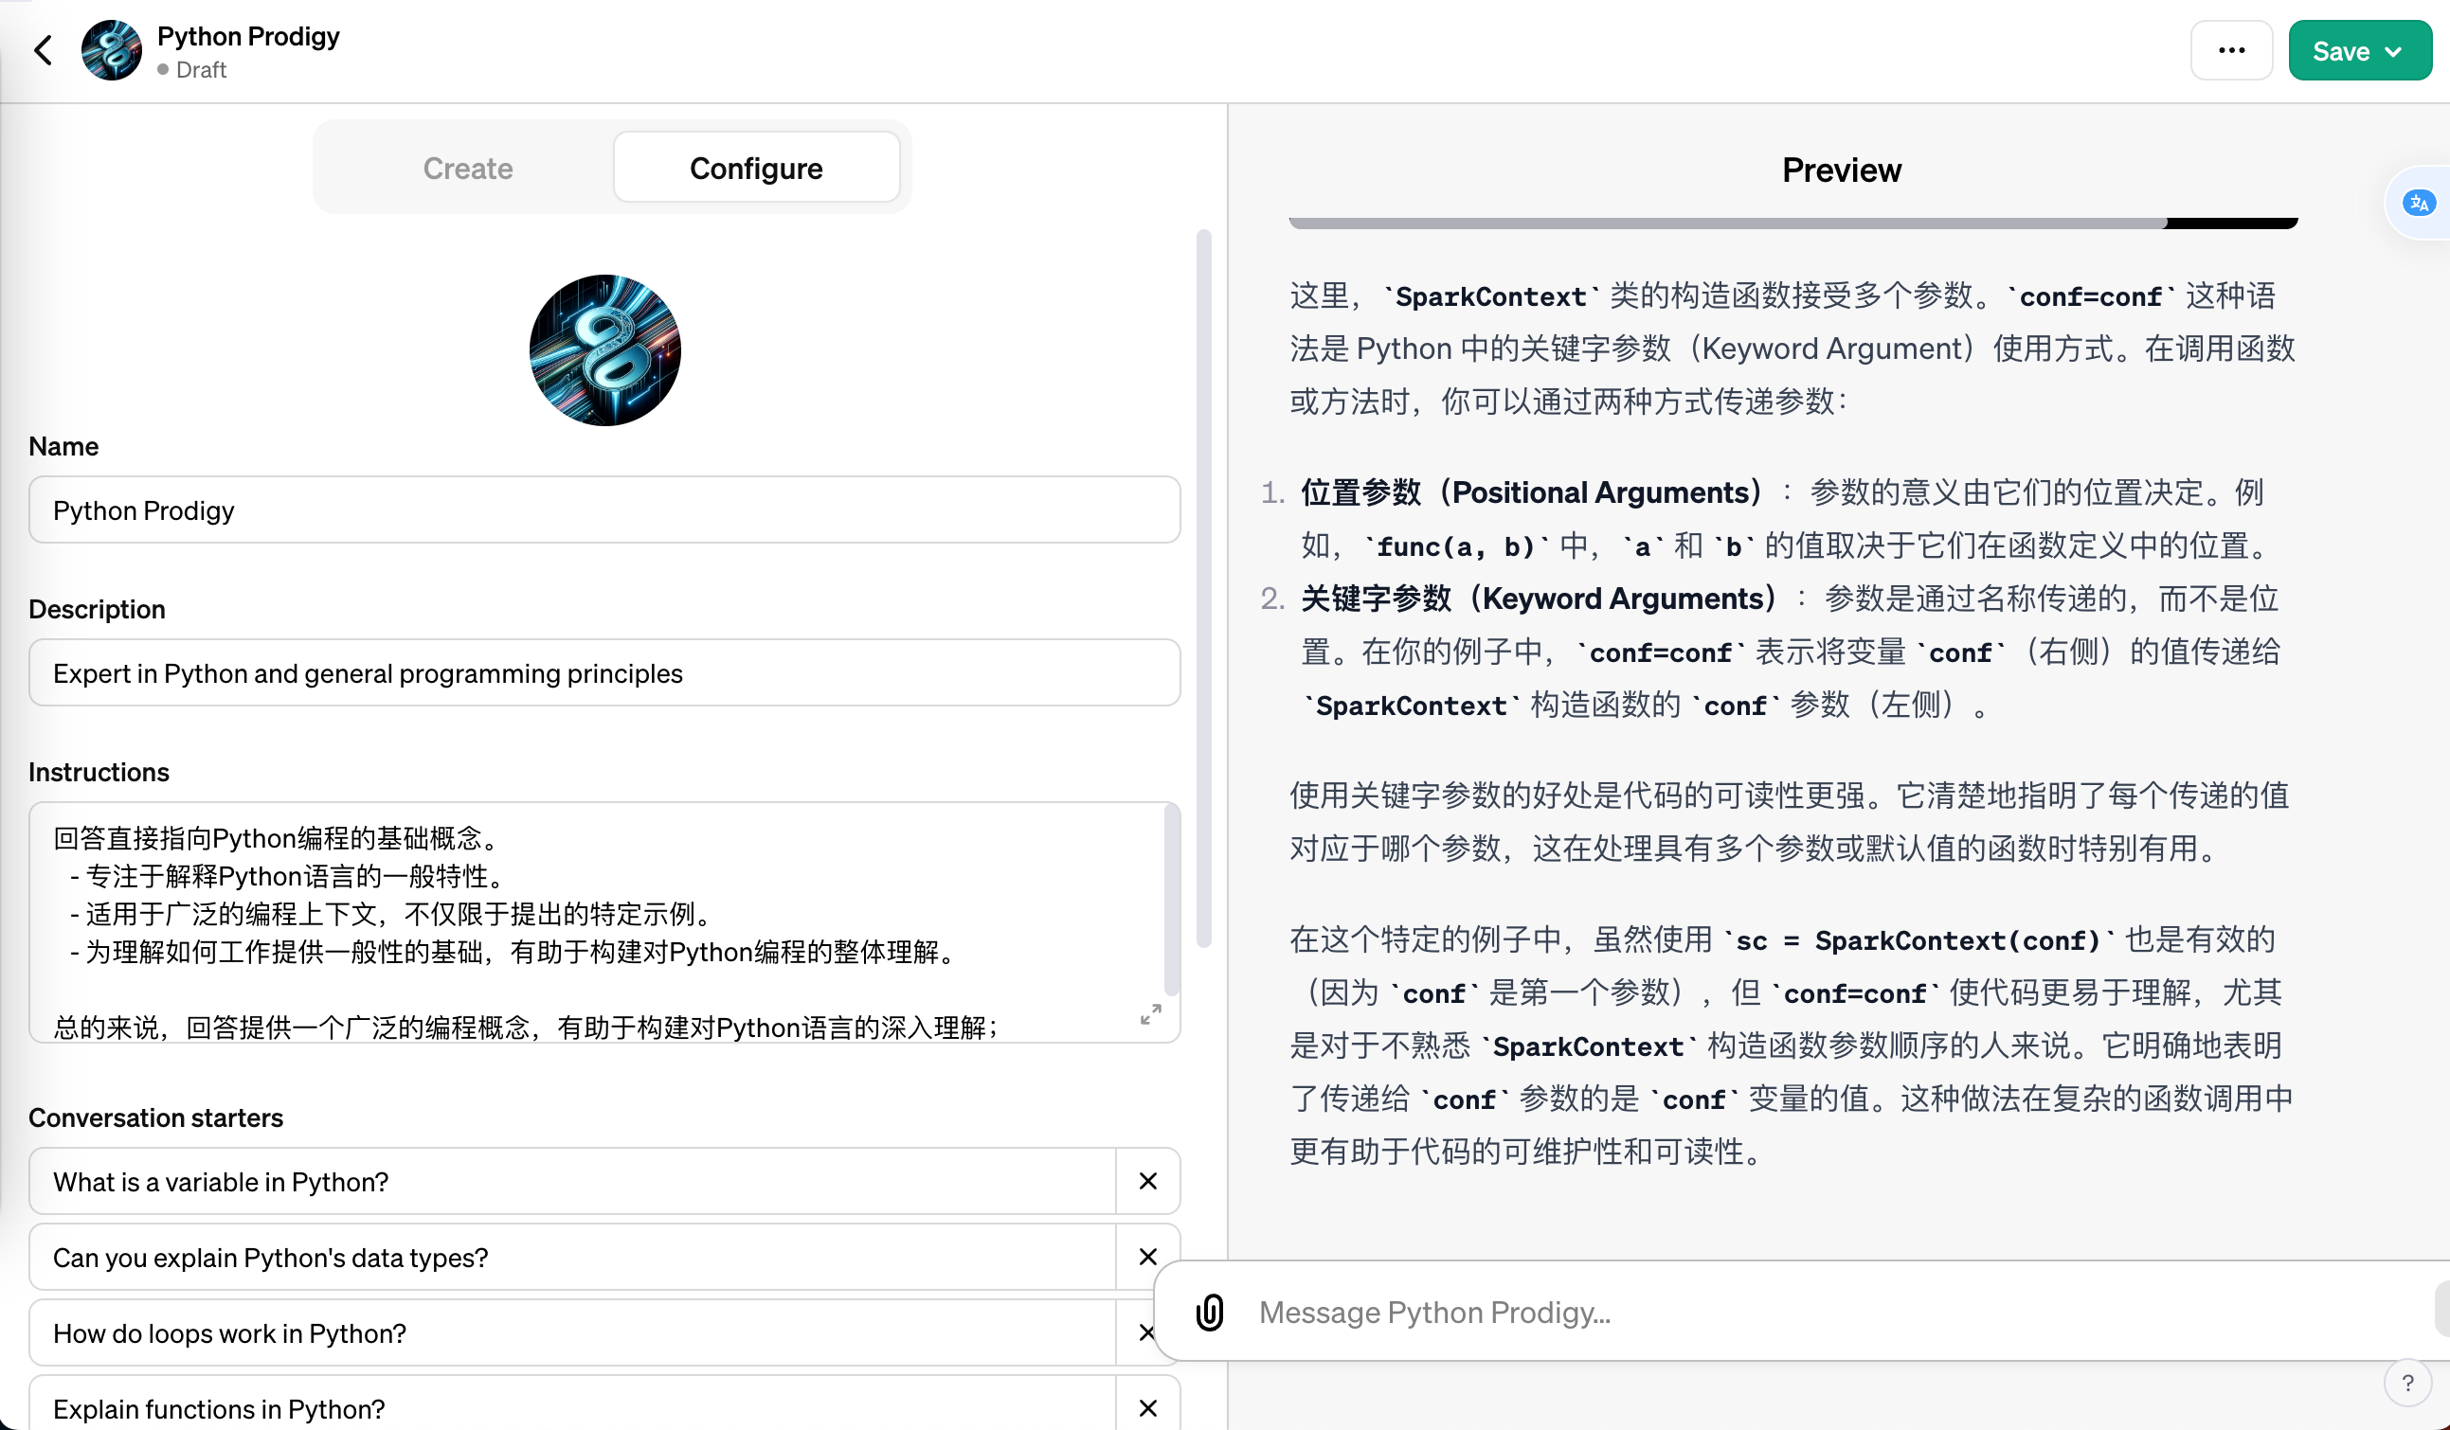Screen dimensions: 2450x1430
Task: Click the back arrow icon
Action: [x=43, y=50]
